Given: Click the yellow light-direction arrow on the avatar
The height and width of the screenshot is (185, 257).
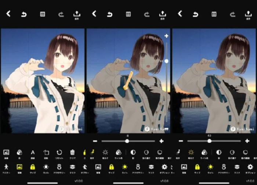Looking at the screenshot, I should pos(128,81).
